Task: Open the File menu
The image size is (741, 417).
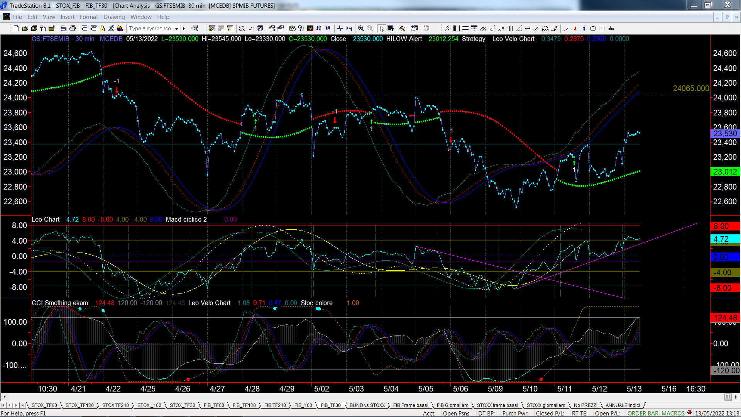Action: 17,17
